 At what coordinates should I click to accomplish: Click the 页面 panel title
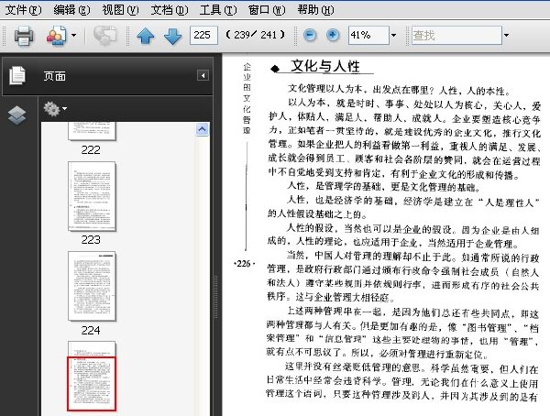click(55, 76)
